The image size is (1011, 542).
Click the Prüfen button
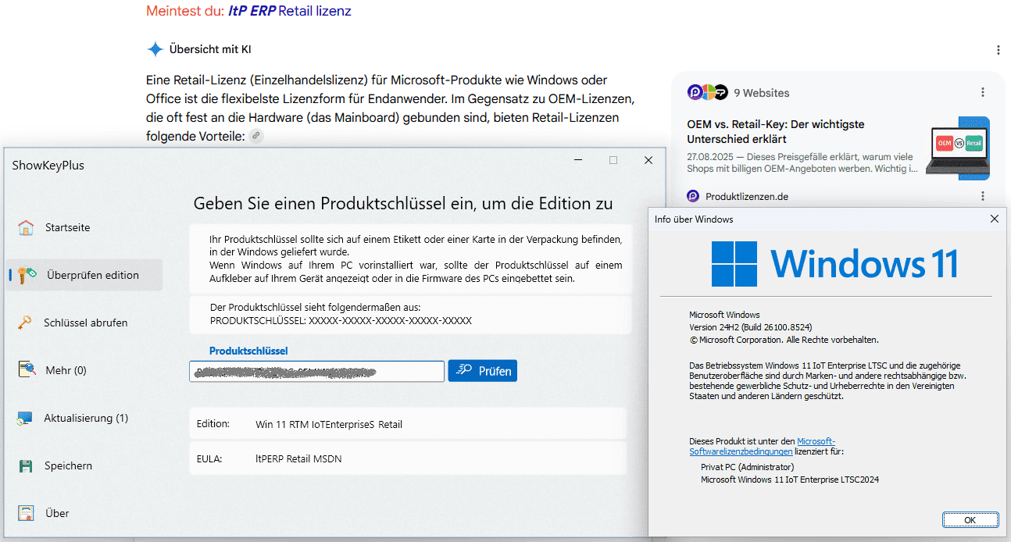[x=483, y=371]
